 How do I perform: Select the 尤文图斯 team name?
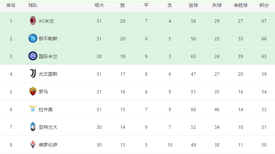[48, 74]
